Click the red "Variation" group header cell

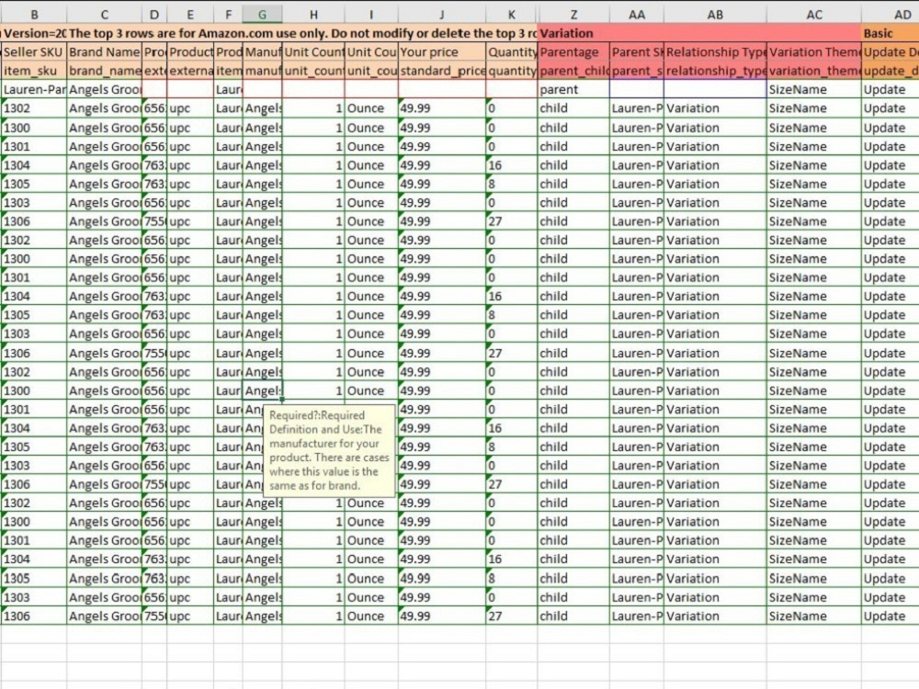click(699, 33)
